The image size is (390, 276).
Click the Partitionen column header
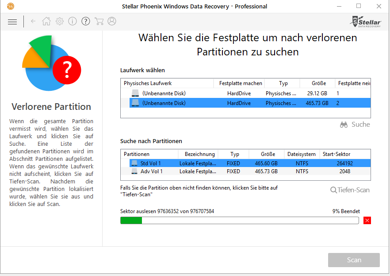[x=149, y=154]
